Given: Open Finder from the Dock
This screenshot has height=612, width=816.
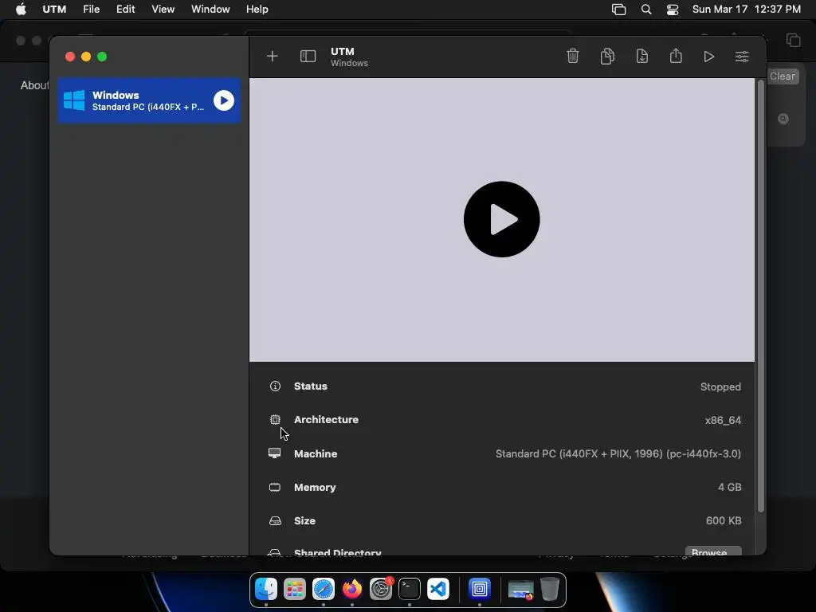Looking at the screenshot, I should (266, 589).
